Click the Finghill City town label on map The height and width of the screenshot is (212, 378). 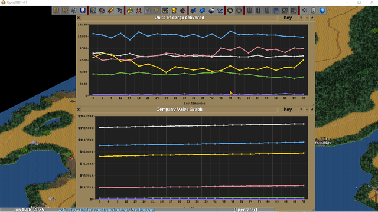click(323, 143)
